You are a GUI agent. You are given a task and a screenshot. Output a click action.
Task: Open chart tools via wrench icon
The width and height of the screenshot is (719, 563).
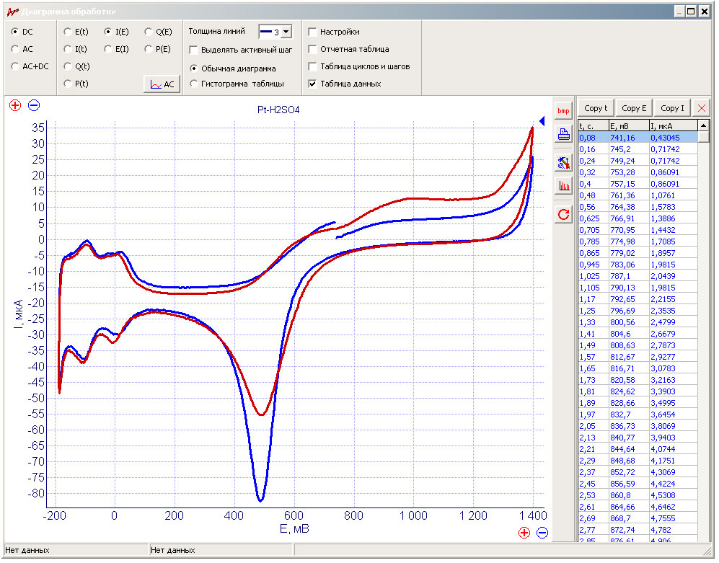coord(563,163)
